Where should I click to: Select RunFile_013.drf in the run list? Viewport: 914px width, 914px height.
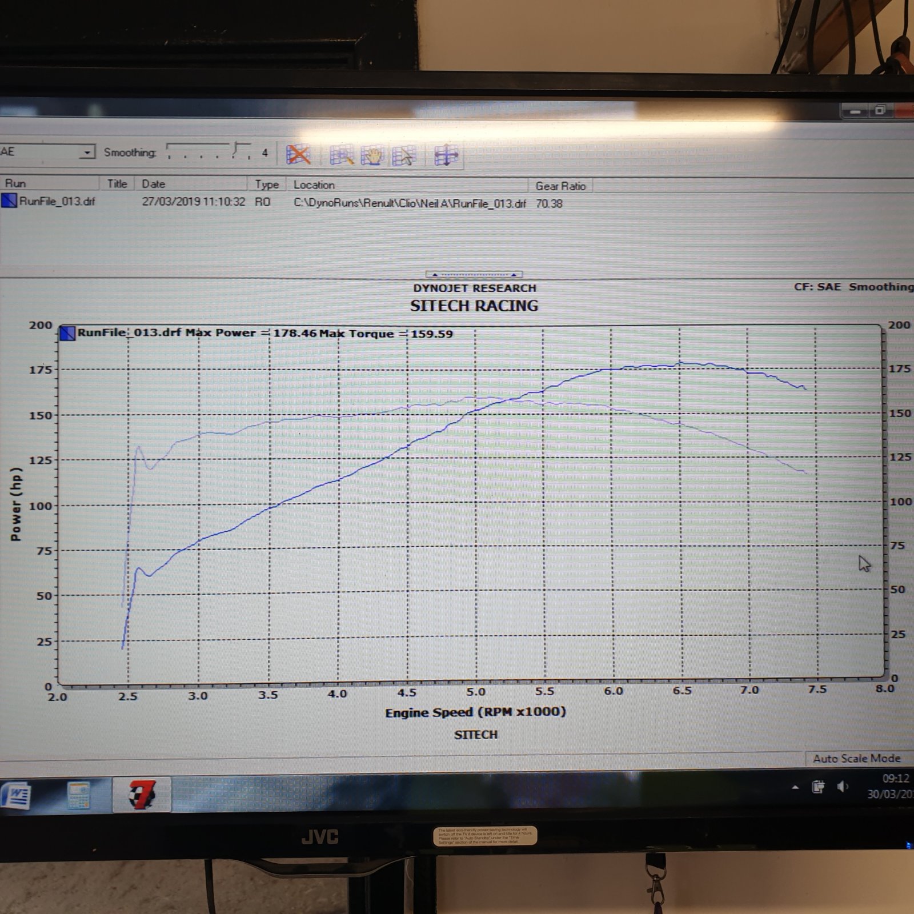(57, 201)
